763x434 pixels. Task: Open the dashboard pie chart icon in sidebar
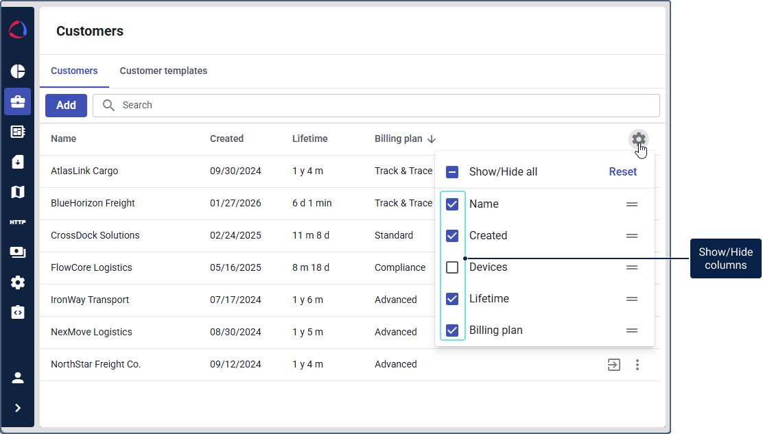pos(18,71)
